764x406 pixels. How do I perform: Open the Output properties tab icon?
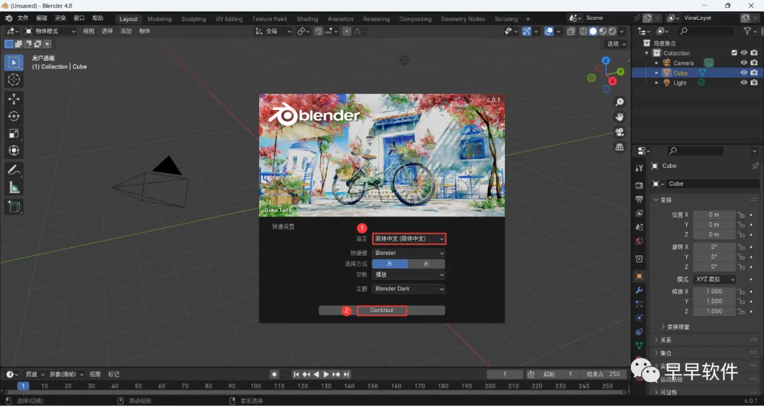639,199
